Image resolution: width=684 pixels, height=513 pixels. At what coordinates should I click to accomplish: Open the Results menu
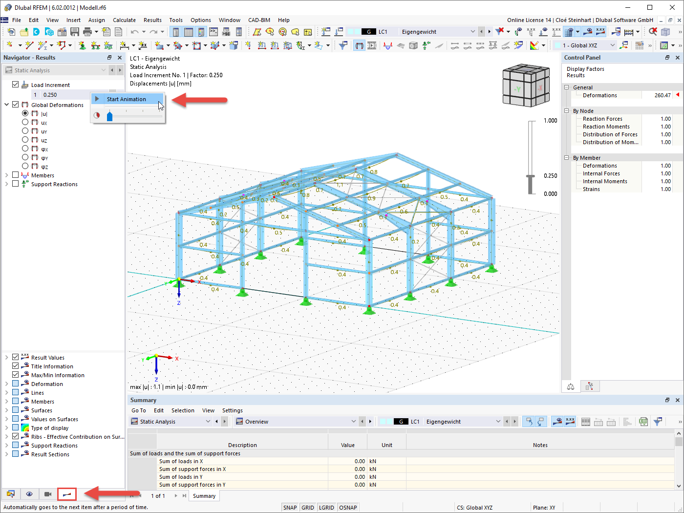coord(152,20)
